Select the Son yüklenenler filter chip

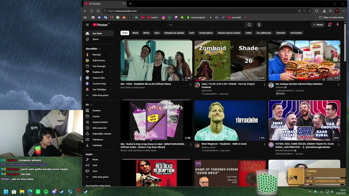(264, 33)
